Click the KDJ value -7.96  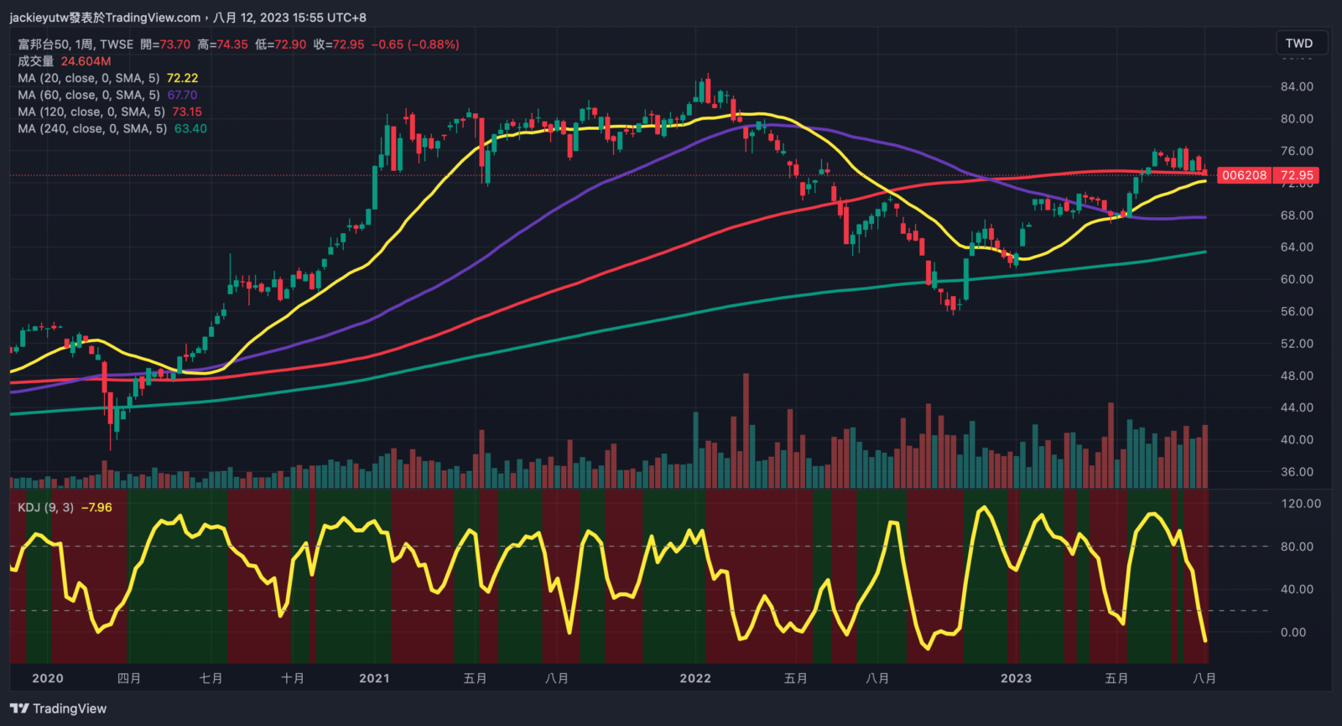[x=96, y=507]
